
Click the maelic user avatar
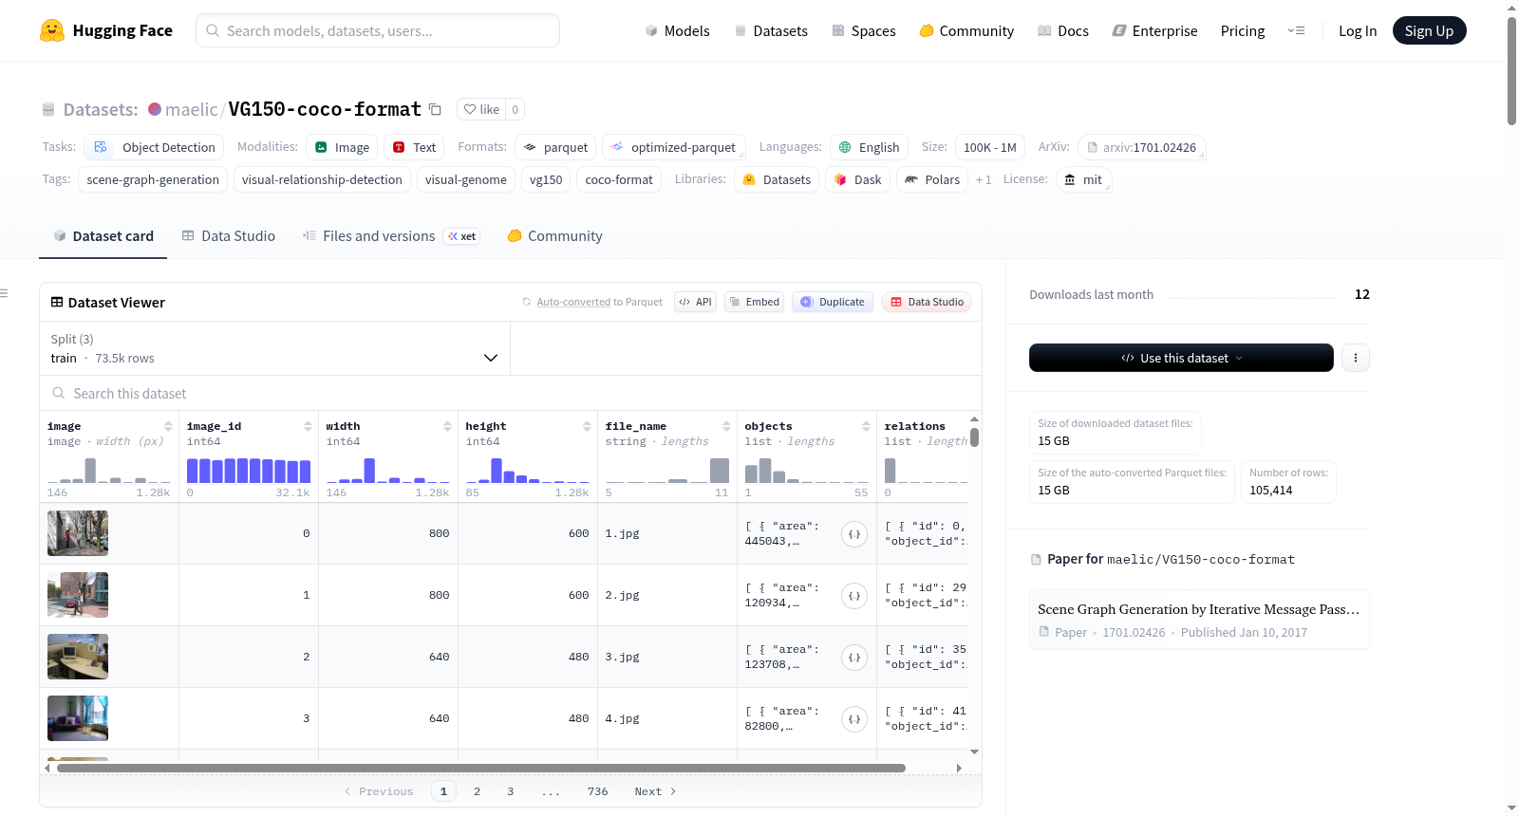155,109
